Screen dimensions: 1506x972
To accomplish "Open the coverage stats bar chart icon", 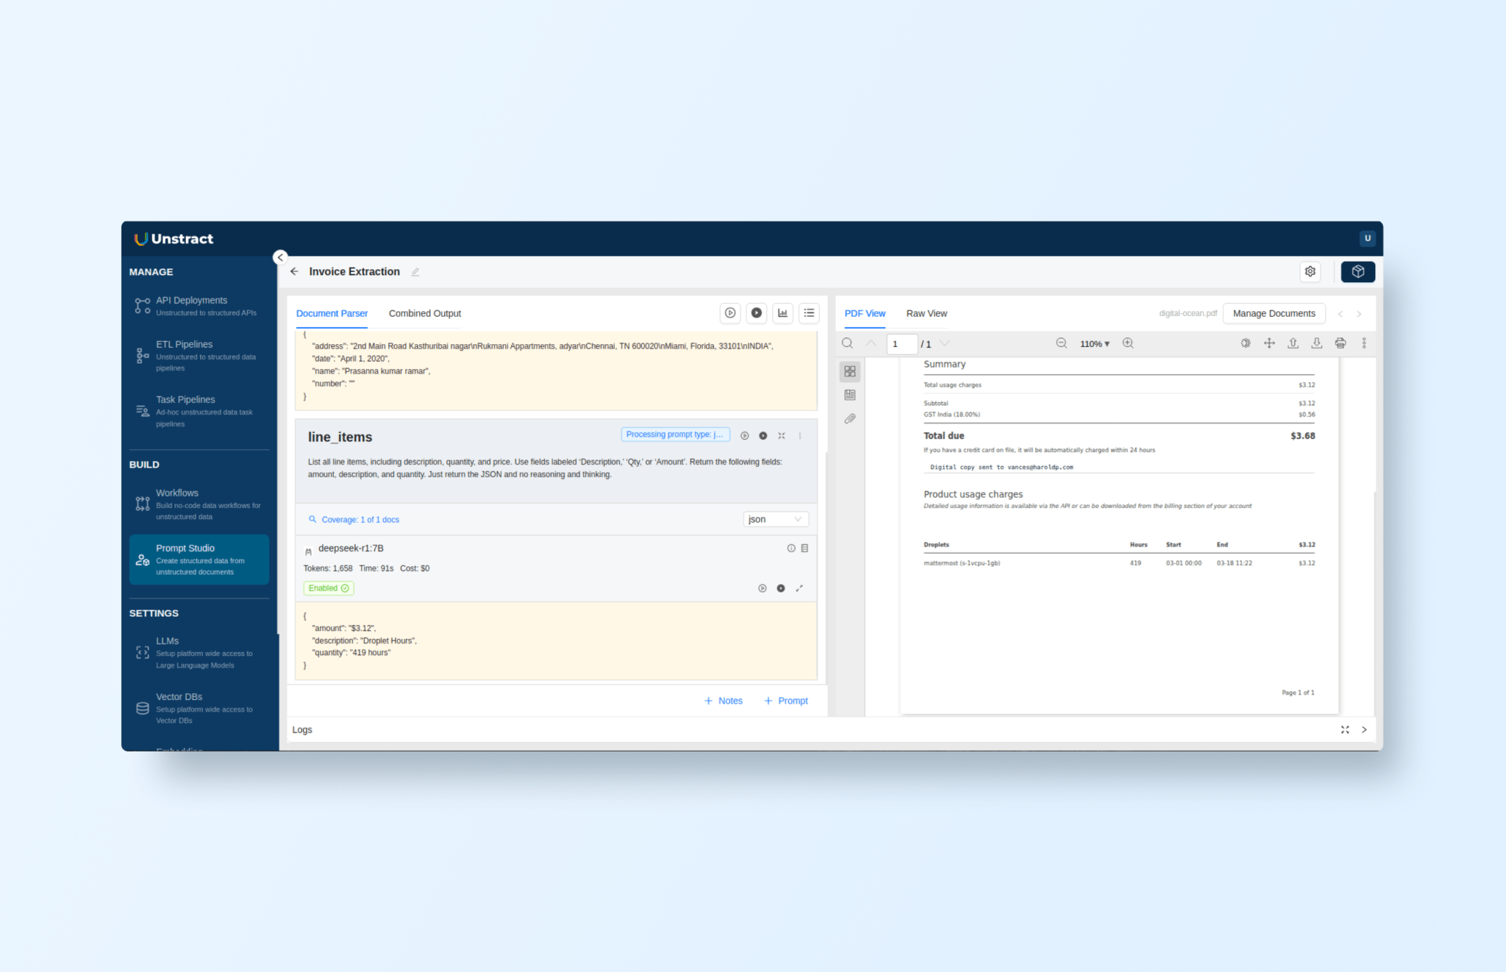I will coord(782,312).
